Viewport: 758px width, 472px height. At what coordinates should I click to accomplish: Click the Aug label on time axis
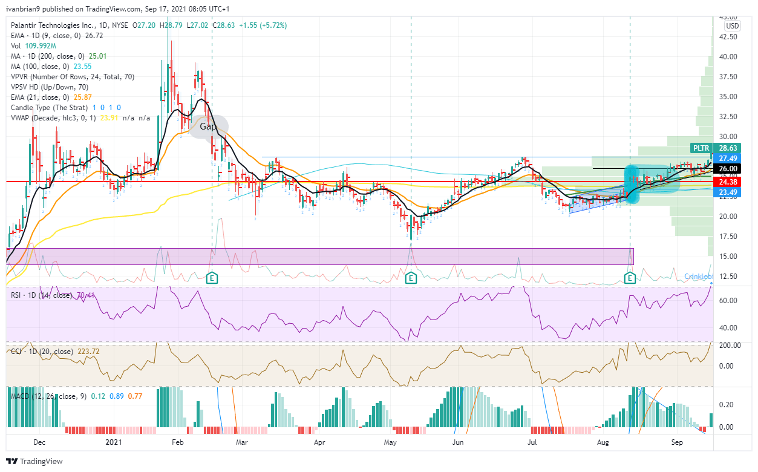(602, 442)
